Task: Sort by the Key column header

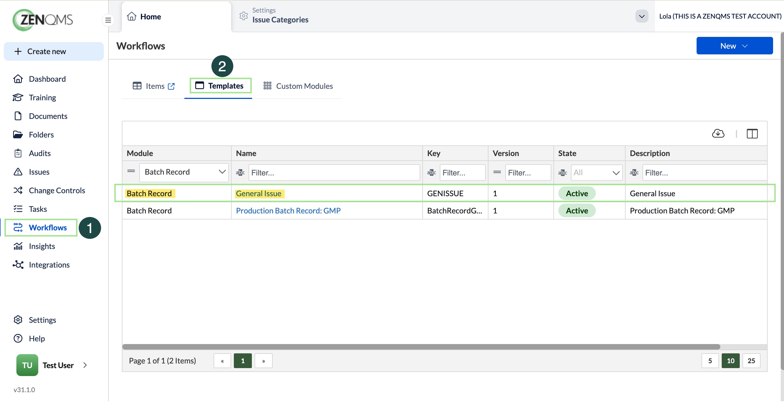Action: click(x=455, y=153)
